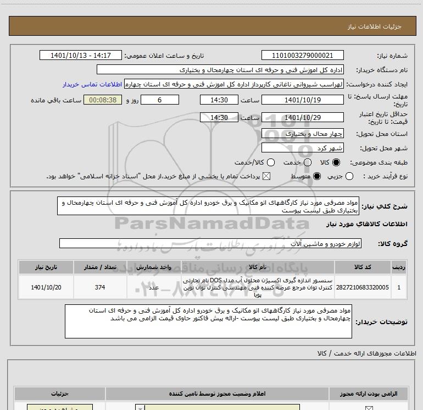Screen dimensions: 423x410
Task: Toggle Islamic treasury bonds payment checkbox
Action: (266, 176)
